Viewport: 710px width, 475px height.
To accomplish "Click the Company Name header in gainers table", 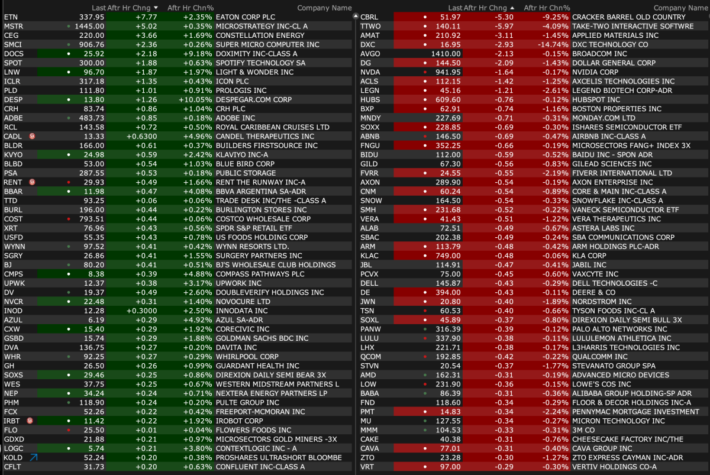I will pos(324,8).
